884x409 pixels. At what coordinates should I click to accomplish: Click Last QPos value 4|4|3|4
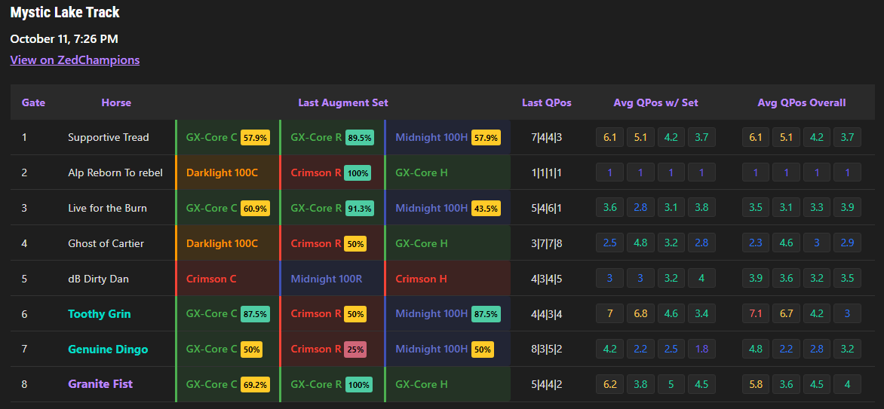(x=547, y=314)
